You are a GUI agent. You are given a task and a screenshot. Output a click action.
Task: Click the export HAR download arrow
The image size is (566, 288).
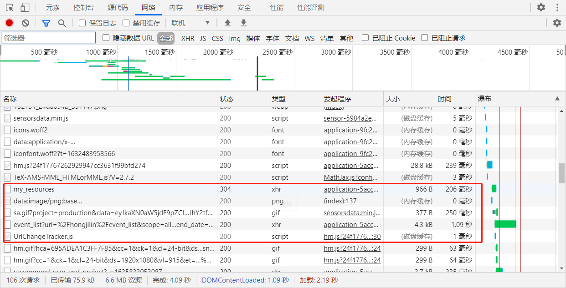coord(243,23)
